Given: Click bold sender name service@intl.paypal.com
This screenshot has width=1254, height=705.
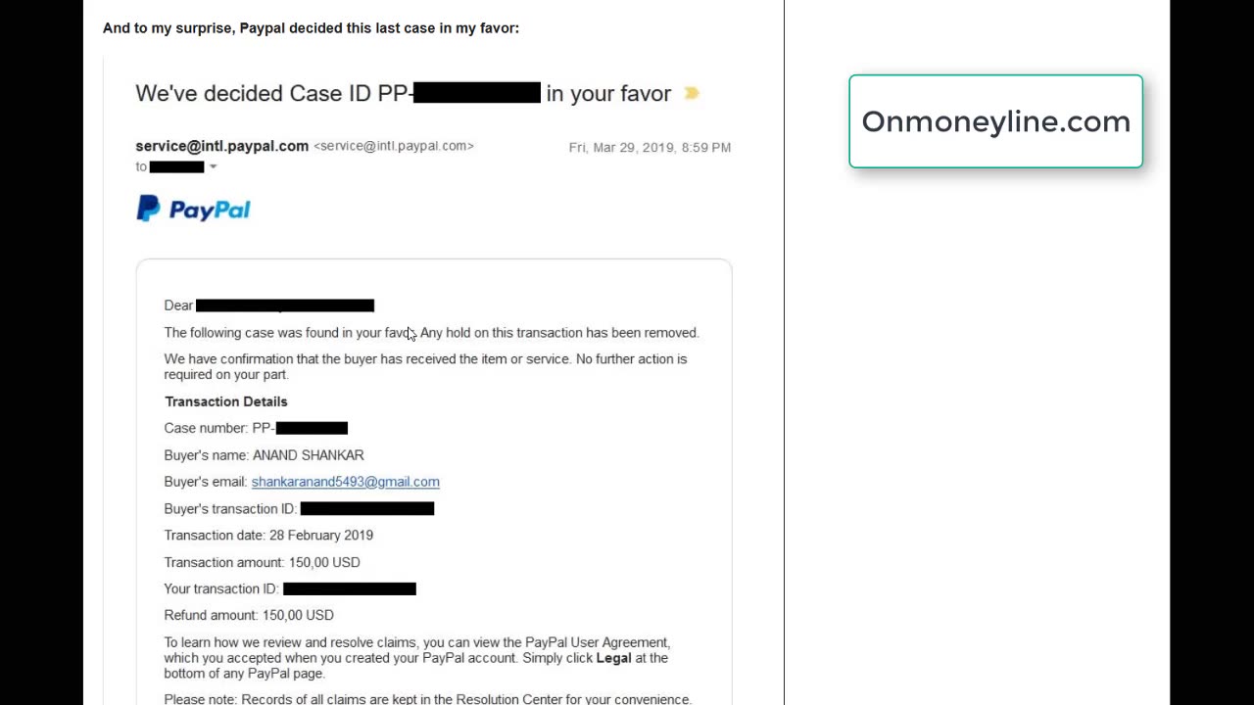Looking at the screenshot, I should point(221,146).
